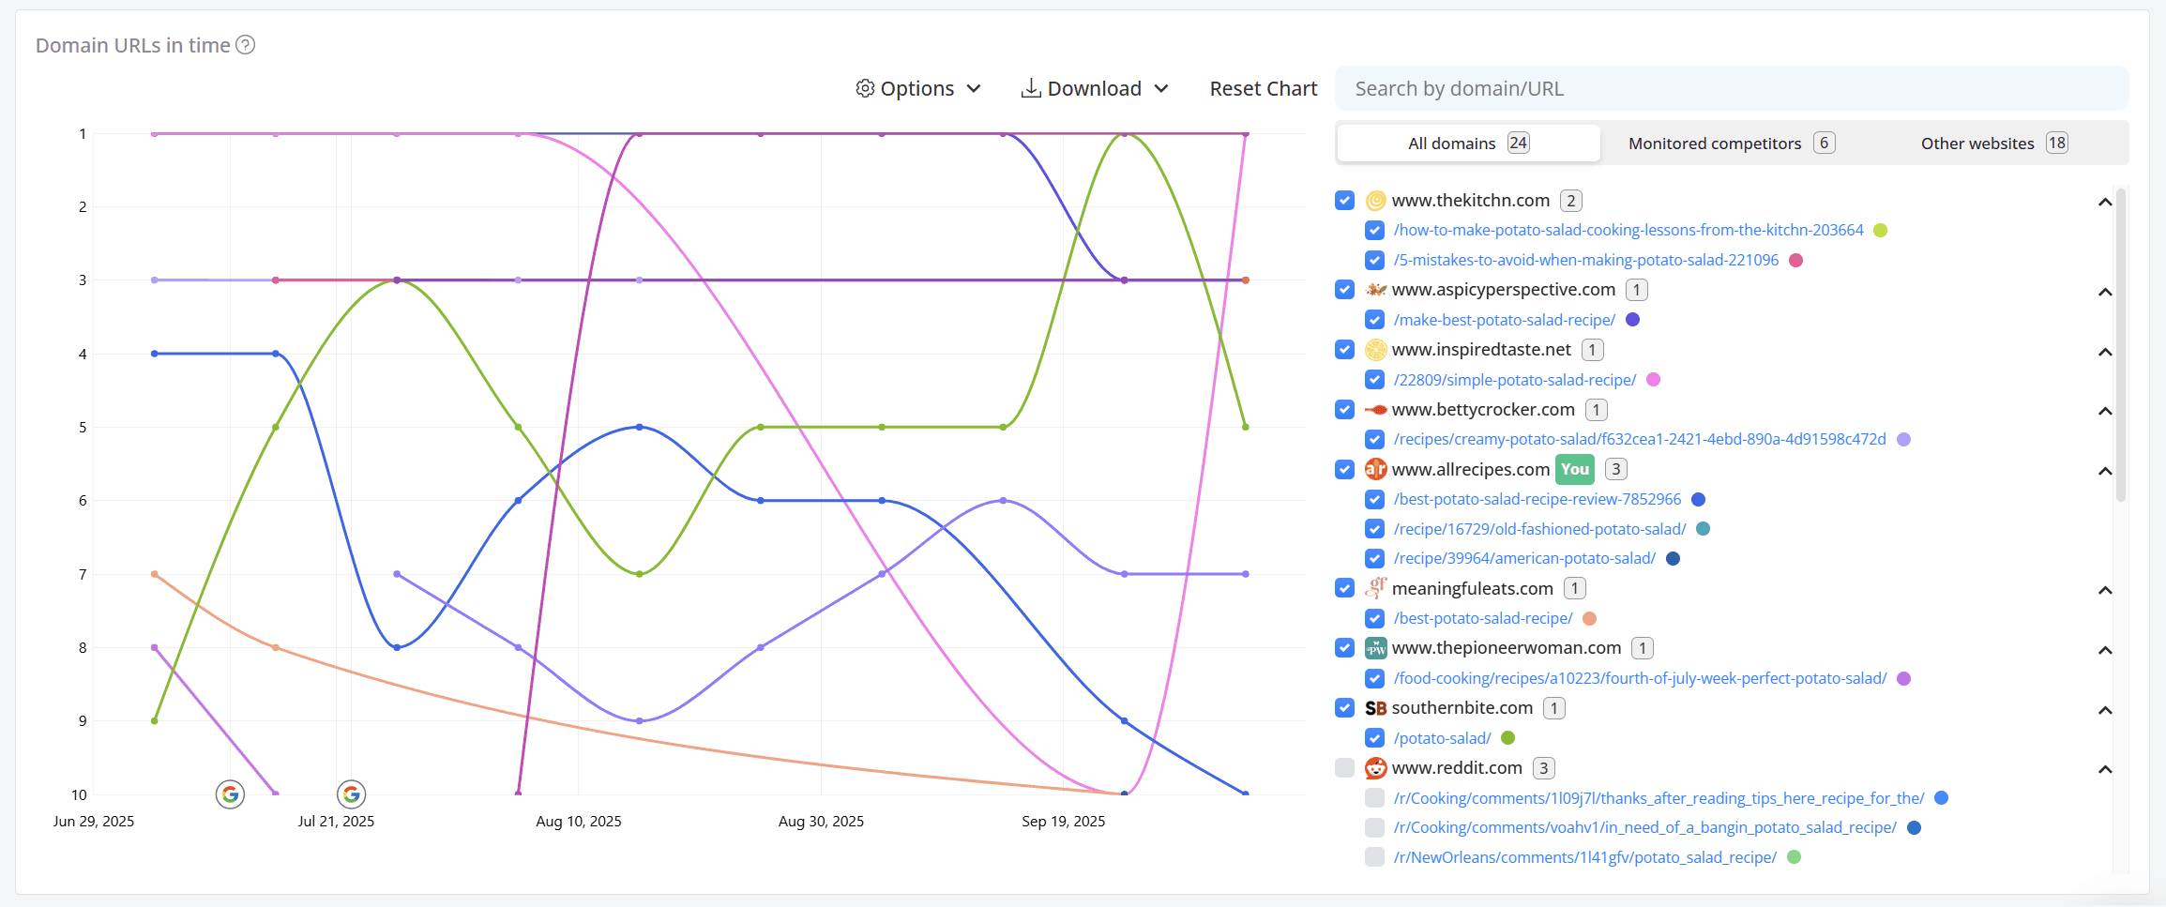Click the meaningfuleats.com favicon
The width and height of the screenshot is (2166, 907).
coord(1376,588)
